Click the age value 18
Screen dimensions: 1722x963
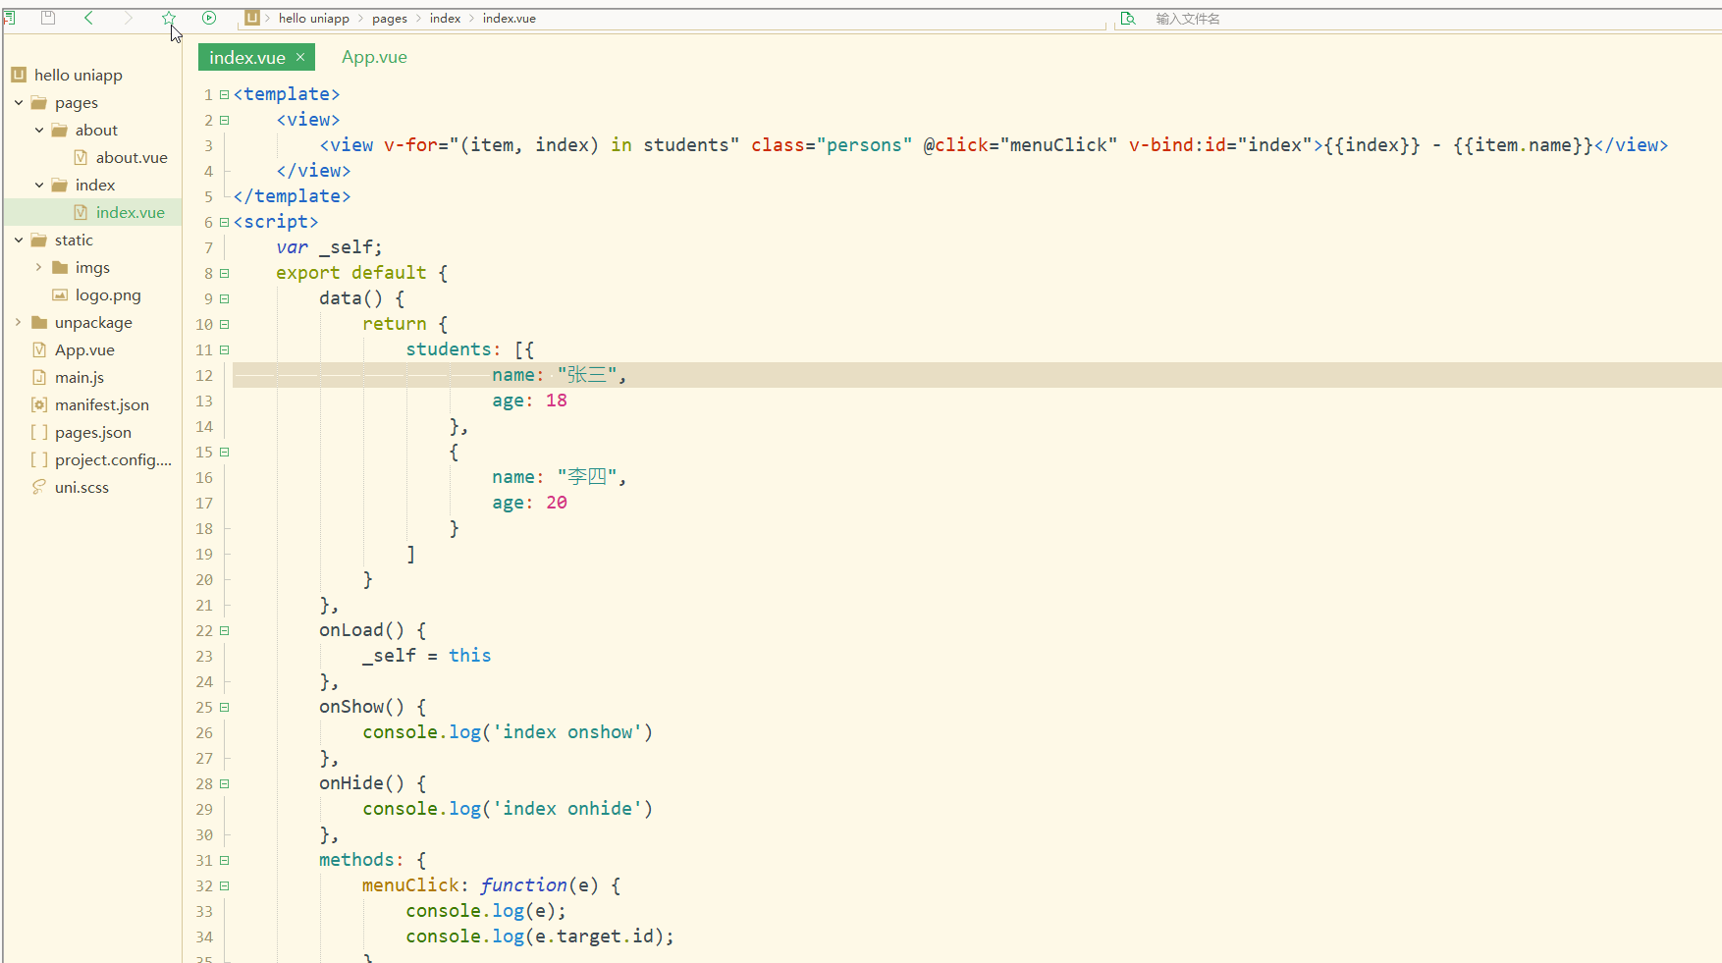[557, 401]
